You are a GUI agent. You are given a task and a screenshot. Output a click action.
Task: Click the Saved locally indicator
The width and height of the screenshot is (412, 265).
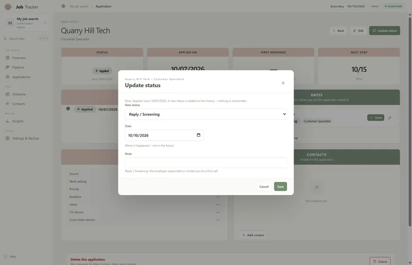pos(393,6)
